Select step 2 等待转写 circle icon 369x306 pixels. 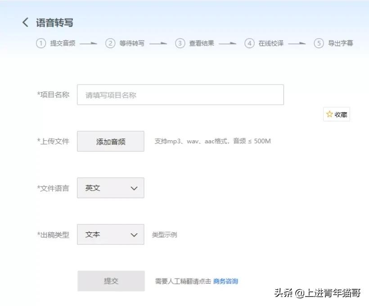[x=110, y=43]
